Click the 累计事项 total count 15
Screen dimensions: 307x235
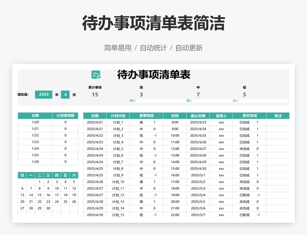pos(95,95)
